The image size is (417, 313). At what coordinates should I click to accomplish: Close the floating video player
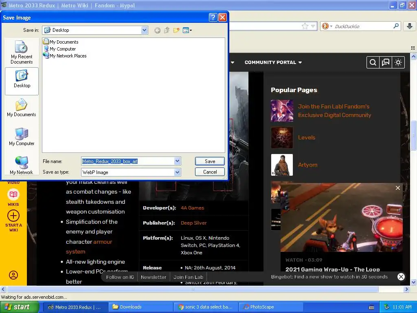[397, 188]
